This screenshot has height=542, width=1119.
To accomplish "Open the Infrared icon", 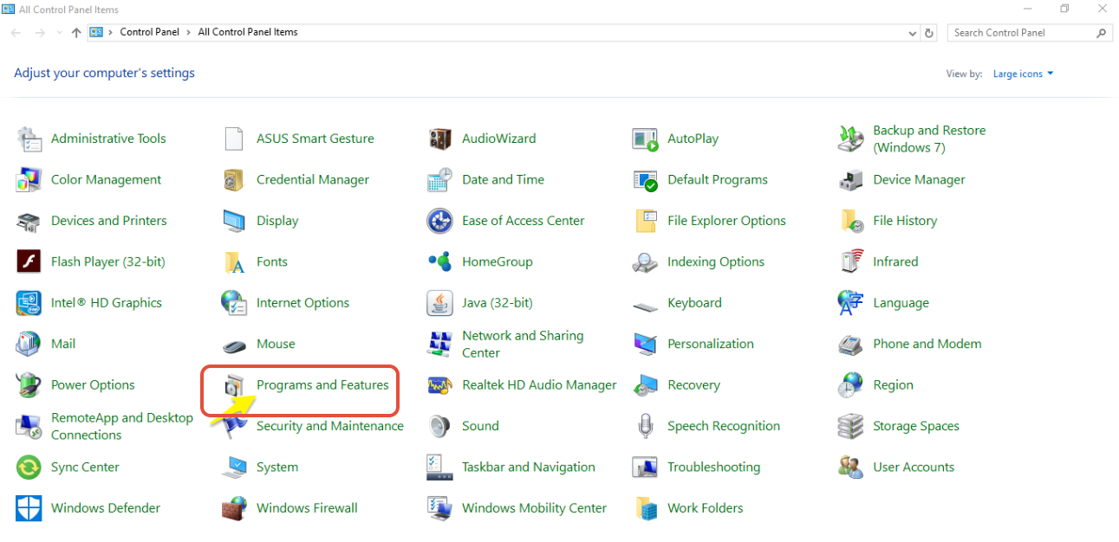I will 850,261.
